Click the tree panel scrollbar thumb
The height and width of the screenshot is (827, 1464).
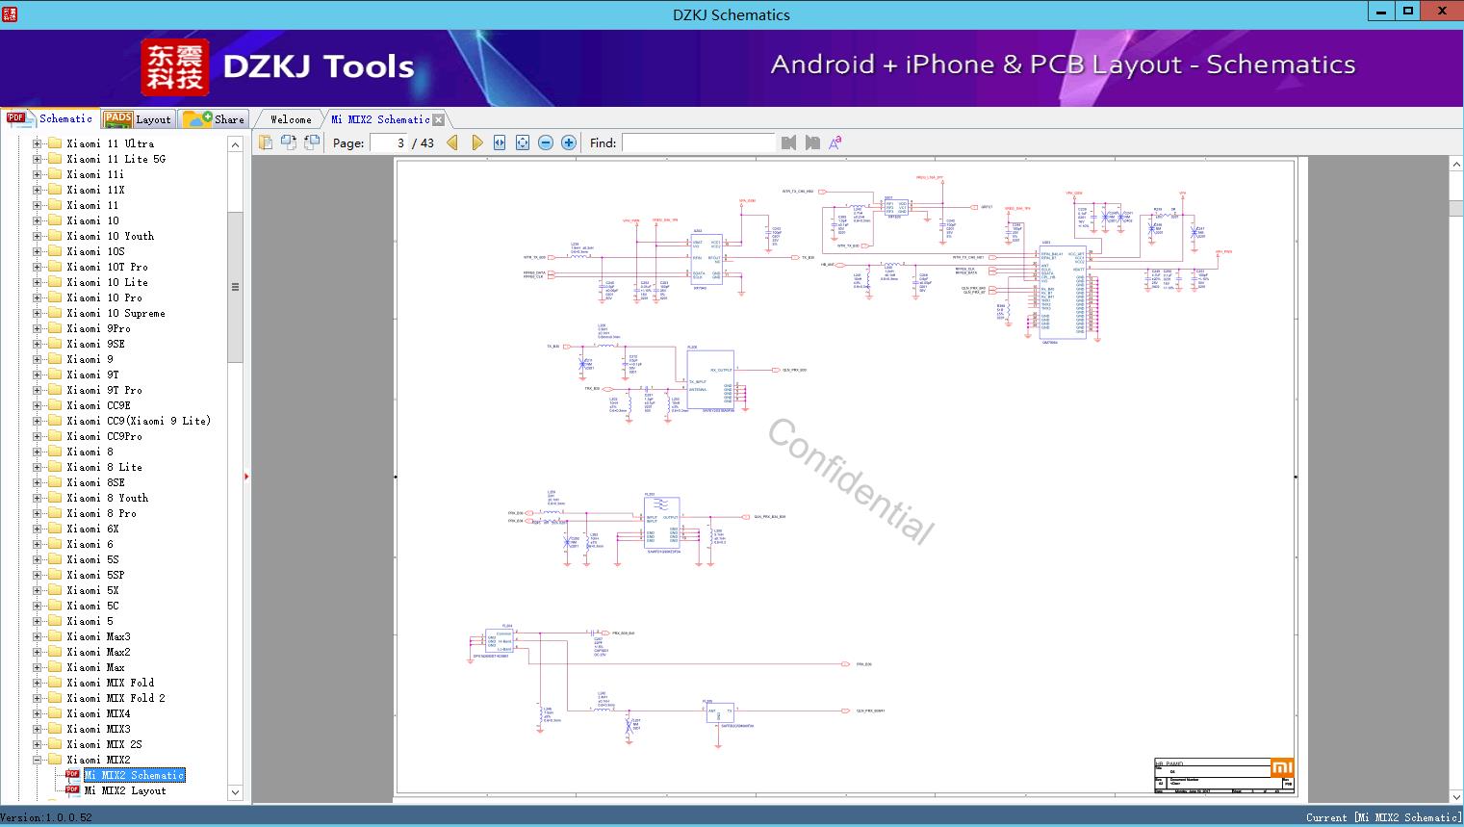click(235, 287)
